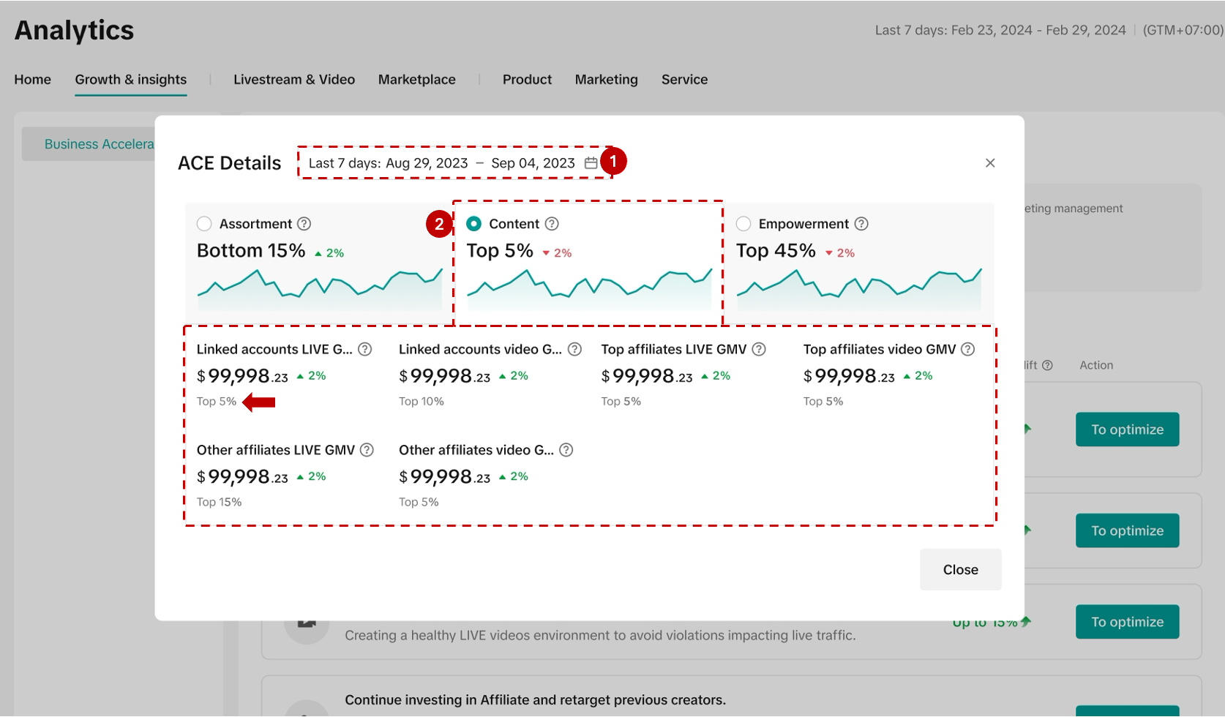Go to the Product tab
Image resolution: width=1225 pixels, height=717 pixels.
527,80
